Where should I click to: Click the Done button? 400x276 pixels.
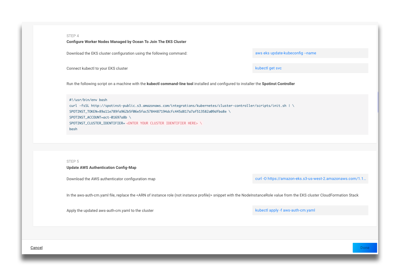(365, 248)
